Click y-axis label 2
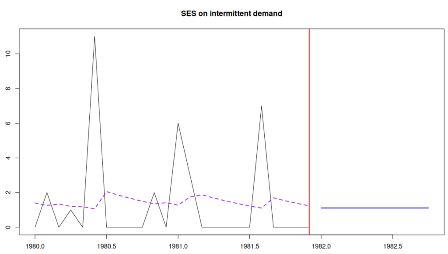The height and width of the screenshot is (254, 448). (8, 193)
